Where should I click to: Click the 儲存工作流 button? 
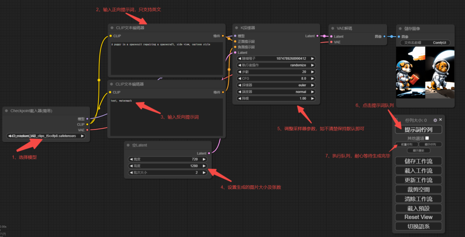pyautogui.click(x=418, y=161)
